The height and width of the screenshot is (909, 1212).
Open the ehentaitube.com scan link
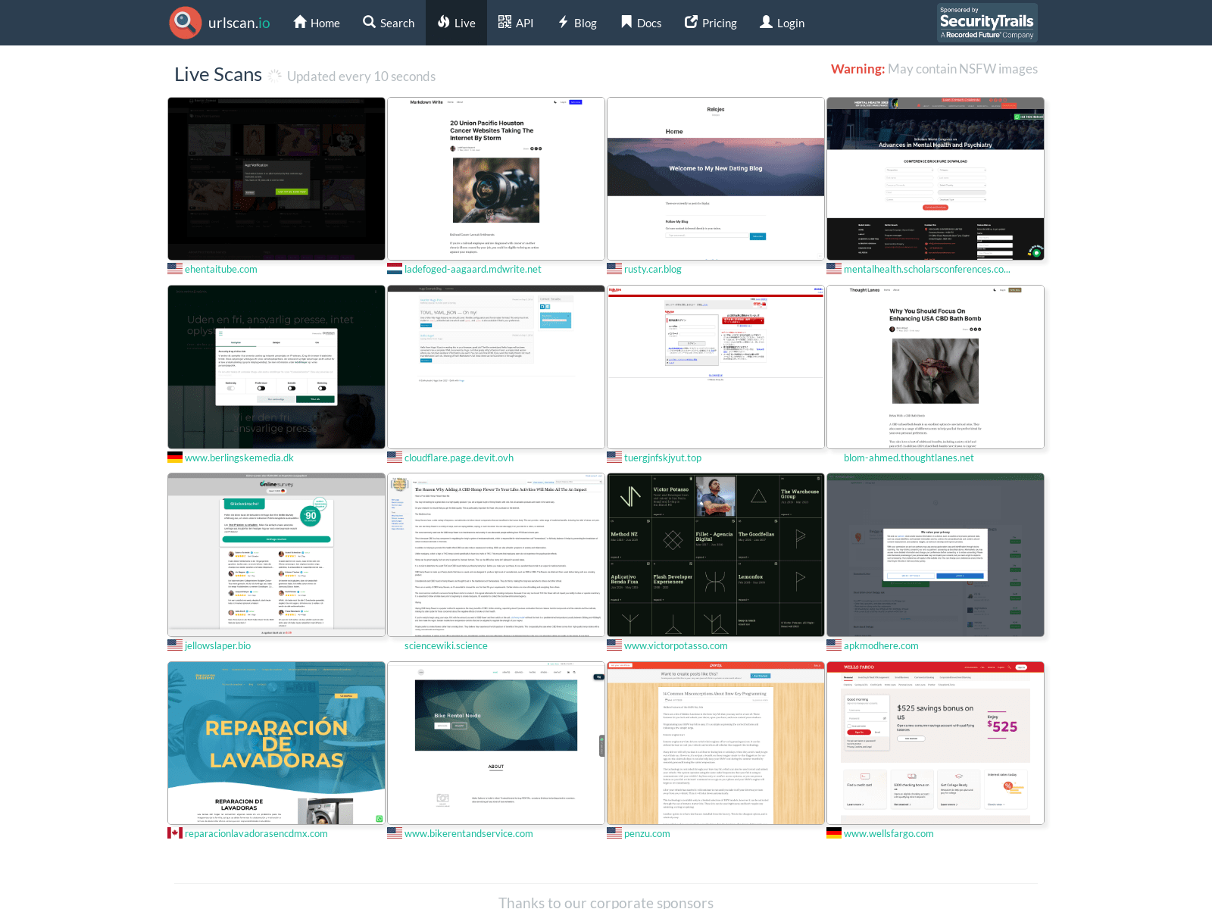click(x=221, y=269)
